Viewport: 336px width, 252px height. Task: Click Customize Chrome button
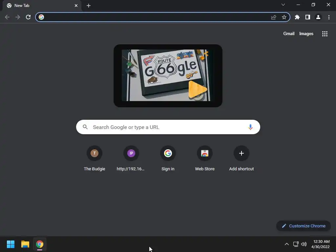[304, 226]
